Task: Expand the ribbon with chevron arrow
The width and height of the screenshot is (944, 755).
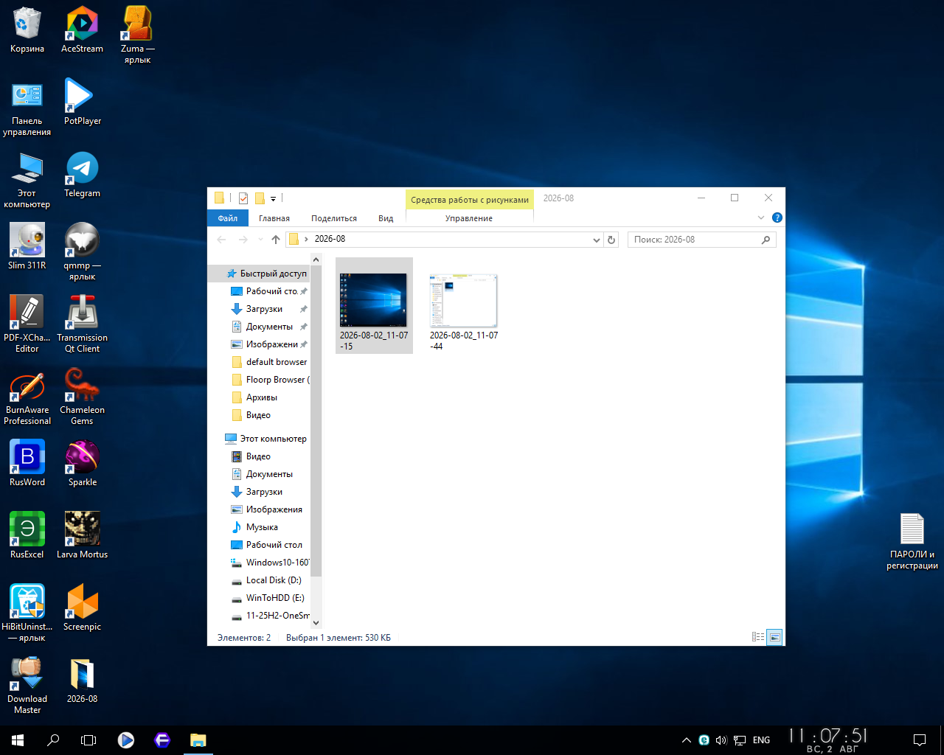Action: (761, 218)
